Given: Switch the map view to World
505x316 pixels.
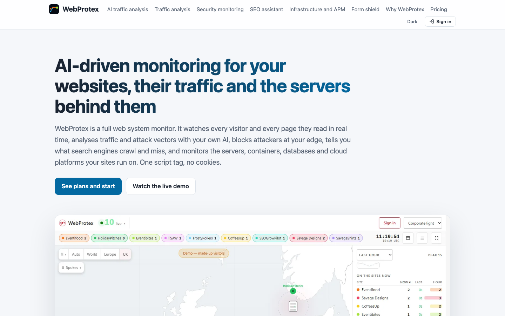Looking at the screenshot, I should coord(92,254).
